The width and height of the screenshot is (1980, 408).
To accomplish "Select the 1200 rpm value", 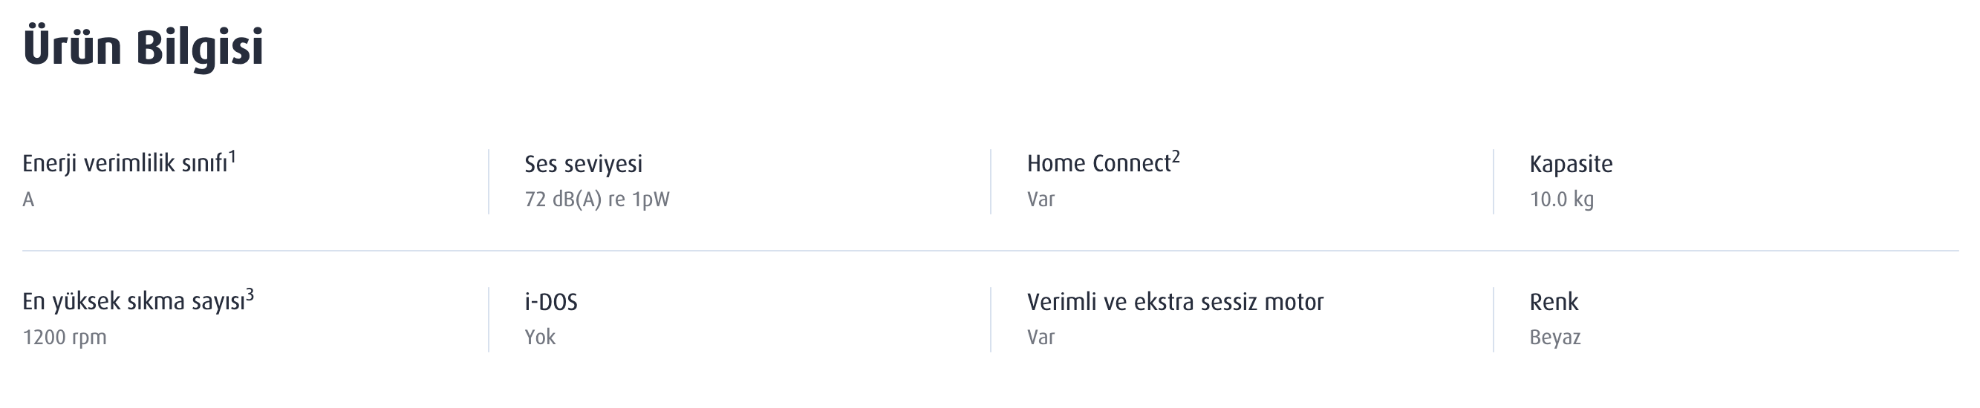I will (65, 338).
